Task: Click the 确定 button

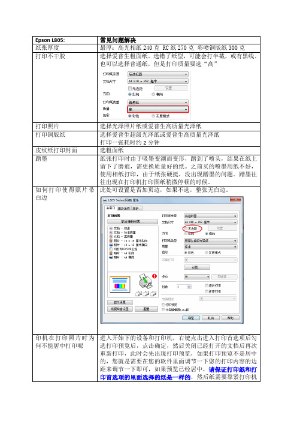Action: [191, 318]
